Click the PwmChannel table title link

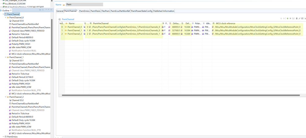68,19
